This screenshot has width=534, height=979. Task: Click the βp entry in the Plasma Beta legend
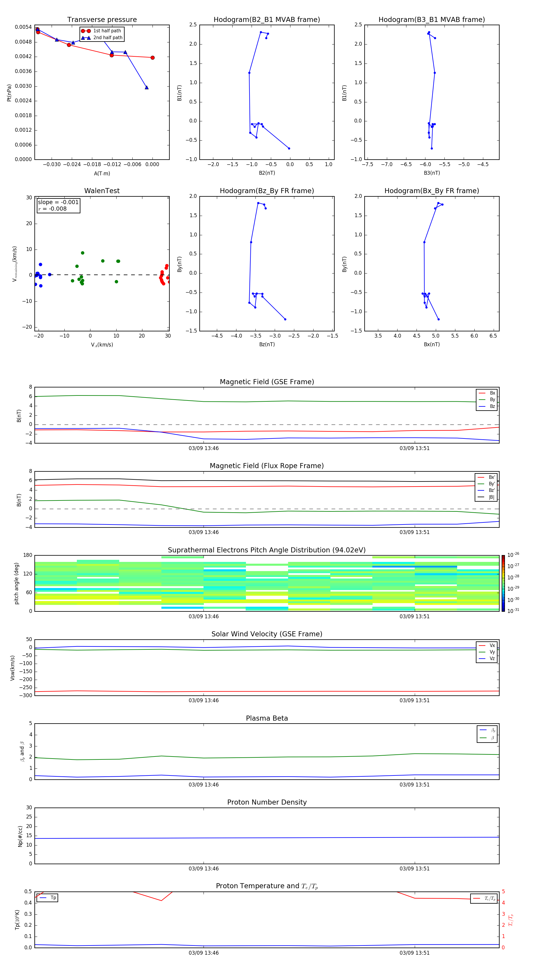[487, 730]
